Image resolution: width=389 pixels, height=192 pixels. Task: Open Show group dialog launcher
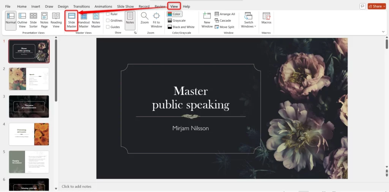pyautogui.click(x=135, y=33)
